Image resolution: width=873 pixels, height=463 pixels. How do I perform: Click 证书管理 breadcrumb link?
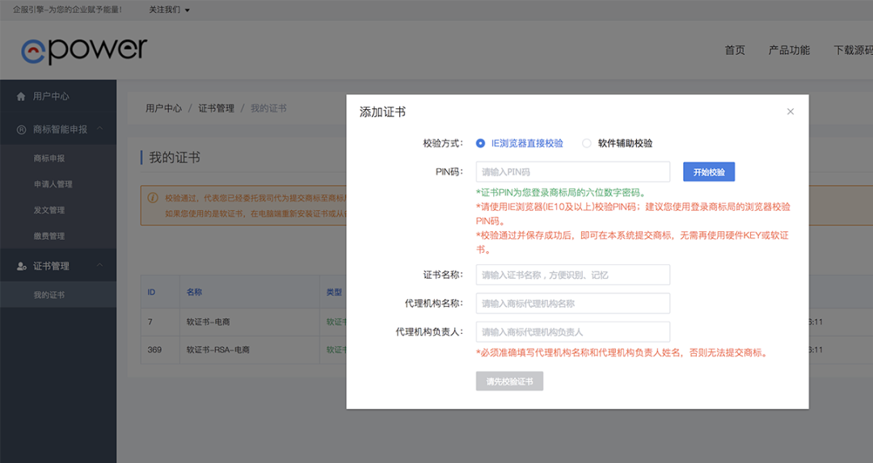click(217, 108)
